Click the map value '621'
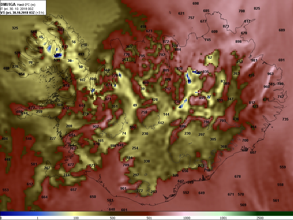 (x=181, y=13)
